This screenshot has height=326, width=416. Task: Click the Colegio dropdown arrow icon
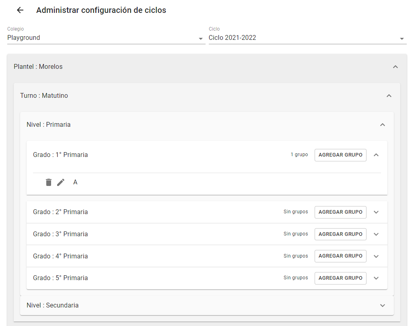[200, 39]
